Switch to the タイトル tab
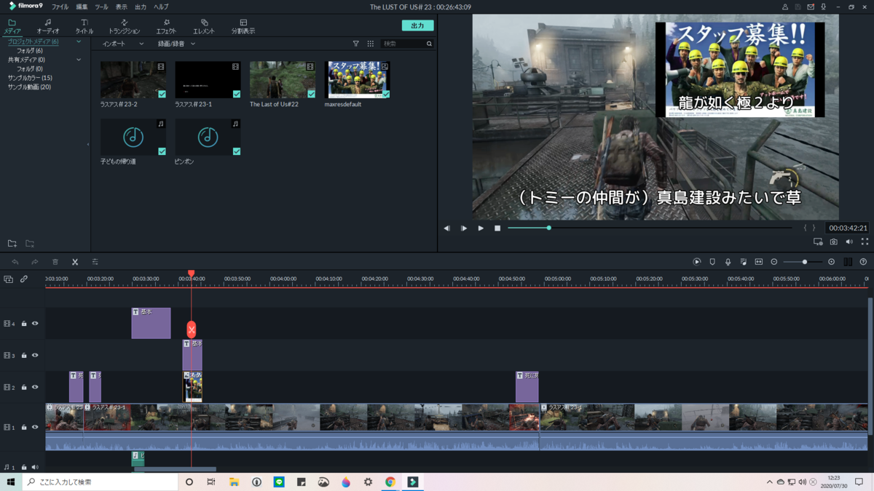874x491 pixels. point(84,27)
